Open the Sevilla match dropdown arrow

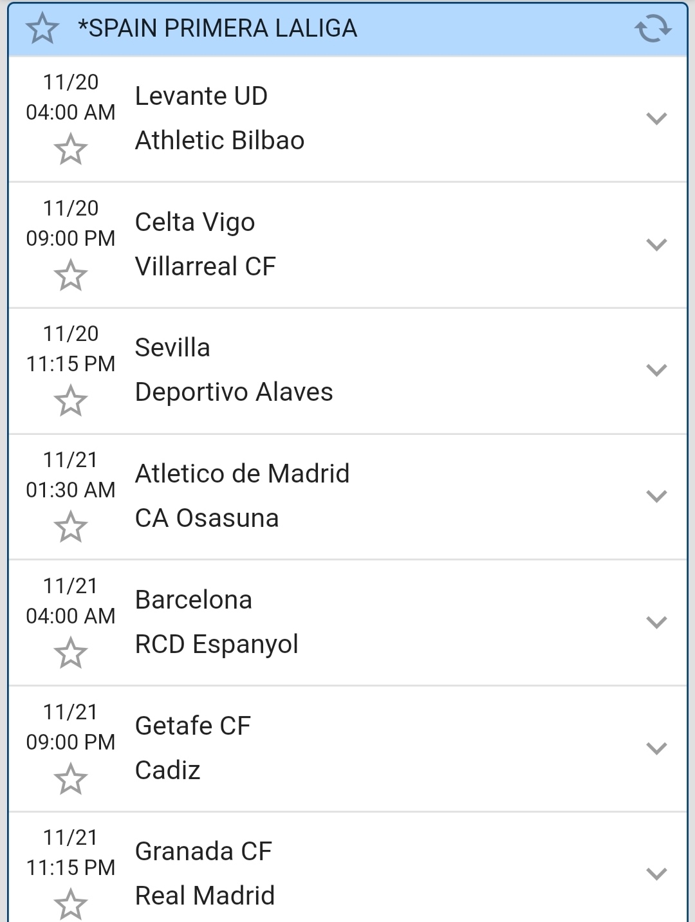pyautogui.click(x=656, y=370)
